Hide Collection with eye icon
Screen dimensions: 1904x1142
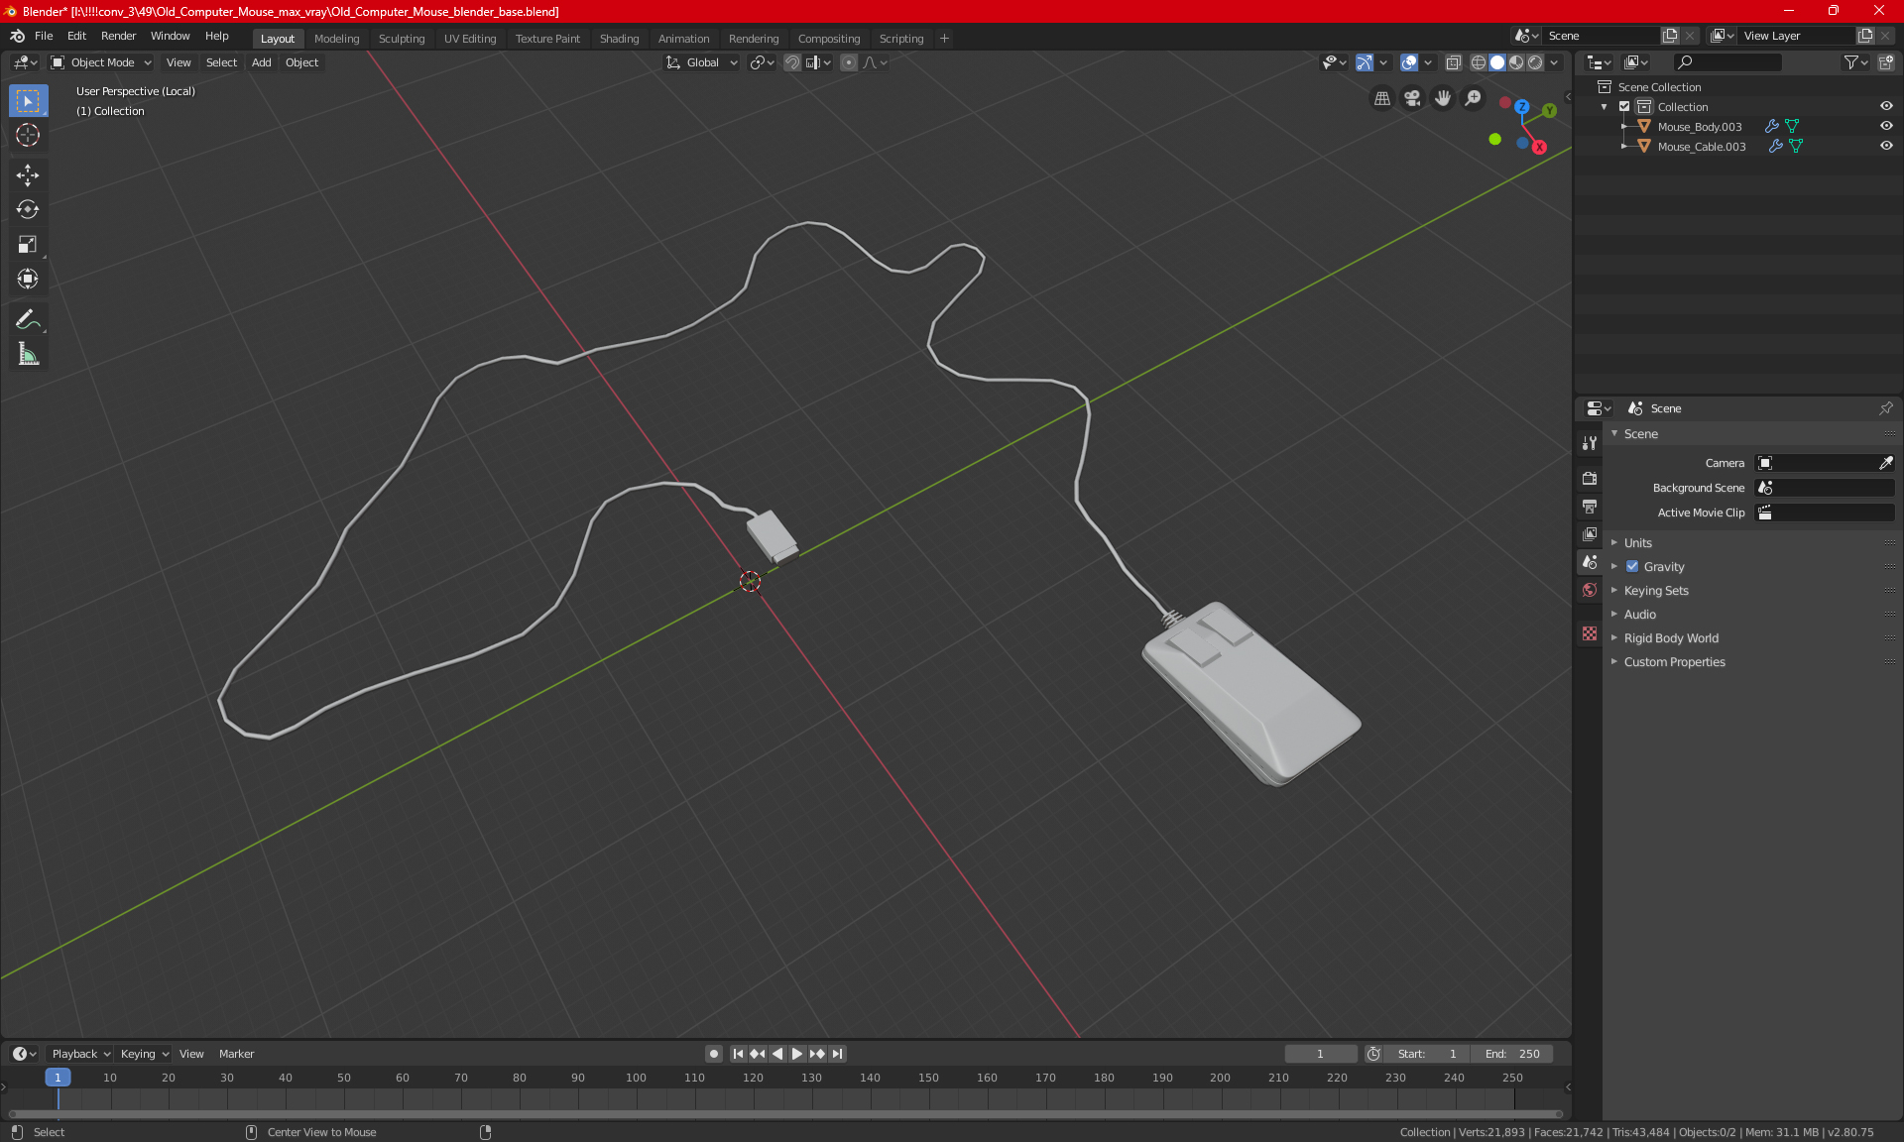[1886, 106]
